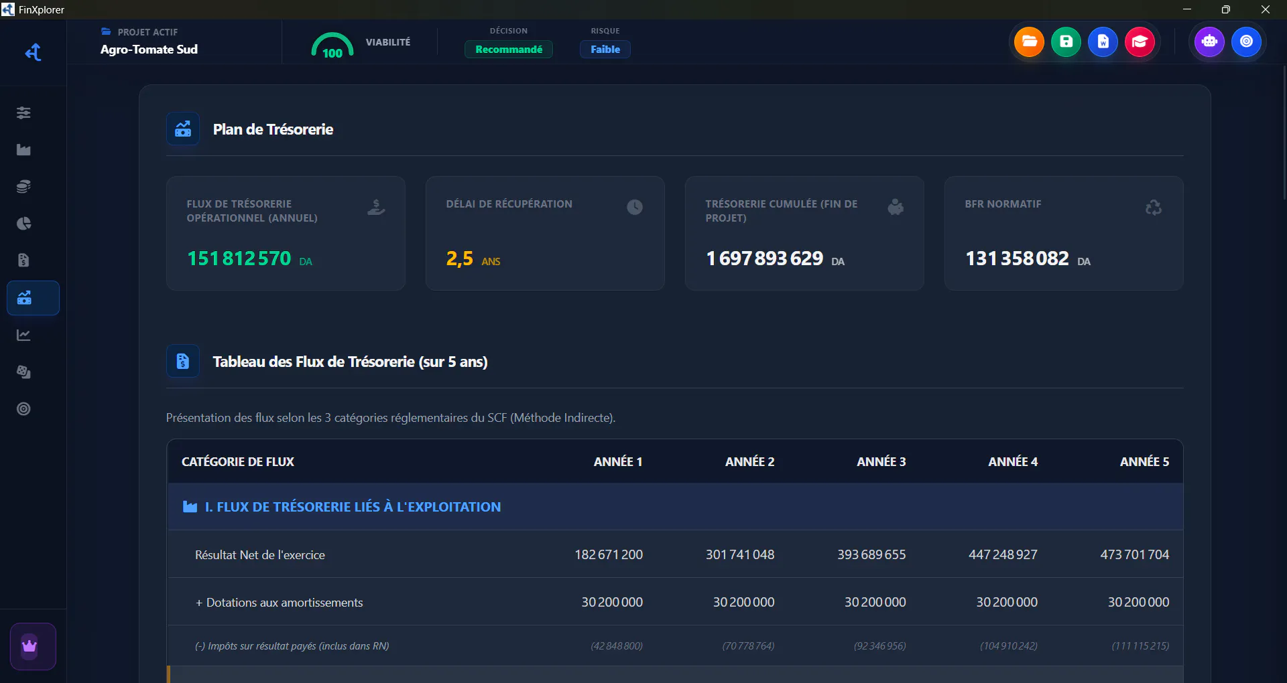Click the blue Word export button
Screen dimensions: 1287x683
pyautogui.click(x=1103, y=42)
